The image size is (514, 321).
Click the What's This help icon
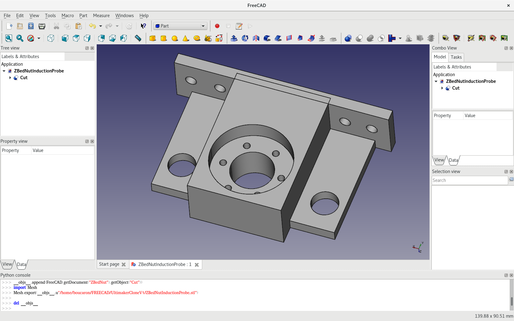tap(143, 26)
